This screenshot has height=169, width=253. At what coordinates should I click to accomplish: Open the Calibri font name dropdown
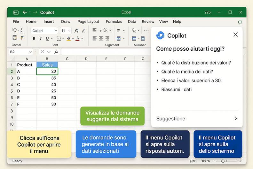coord(56,31)
